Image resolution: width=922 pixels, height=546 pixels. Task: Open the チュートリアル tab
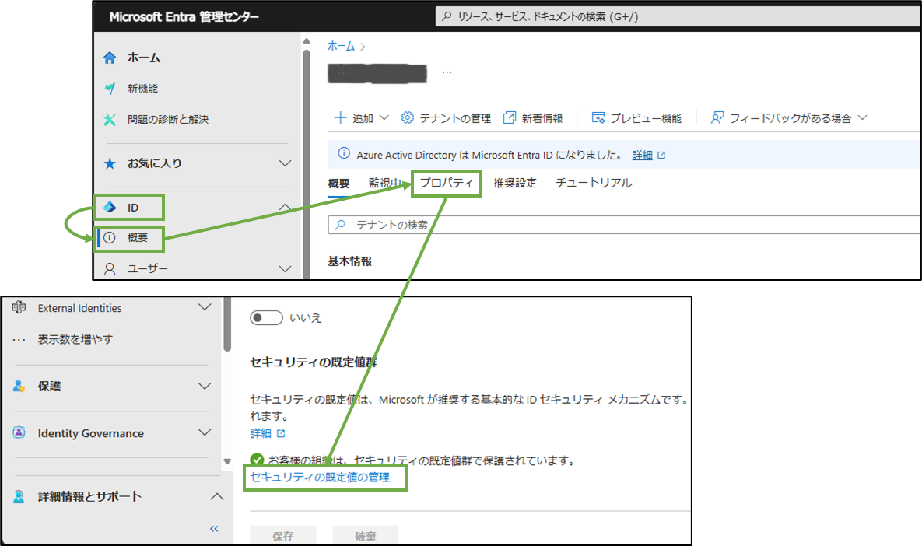pyautogui.click(x=594, y=183)
